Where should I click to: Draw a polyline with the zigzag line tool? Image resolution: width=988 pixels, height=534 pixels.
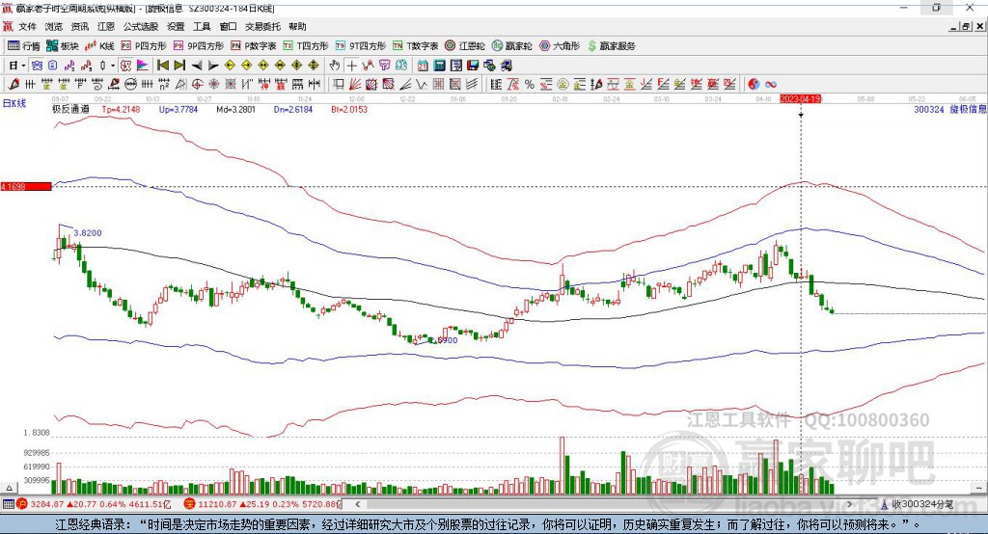click(x=368, y=66)
